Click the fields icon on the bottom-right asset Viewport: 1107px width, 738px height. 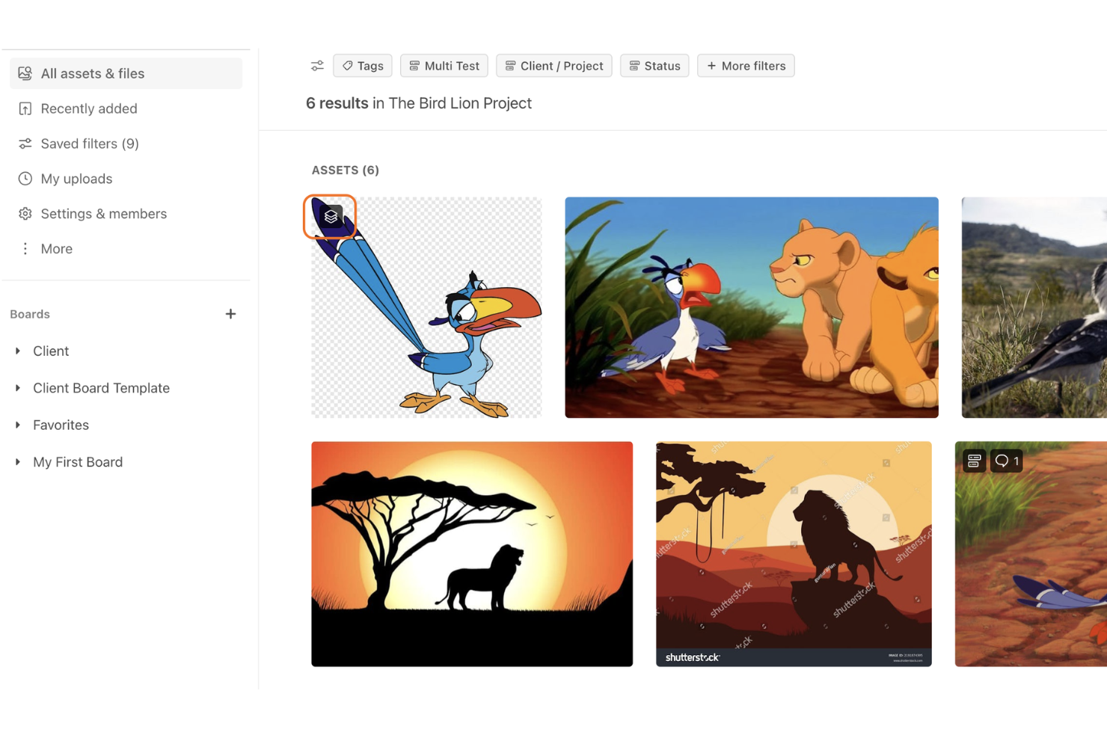tap(973, 461)
